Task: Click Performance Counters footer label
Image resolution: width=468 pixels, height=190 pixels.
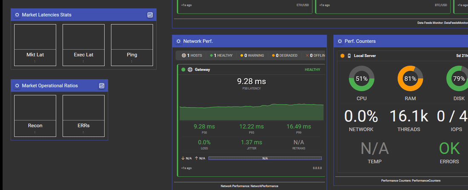Action: 411,181
